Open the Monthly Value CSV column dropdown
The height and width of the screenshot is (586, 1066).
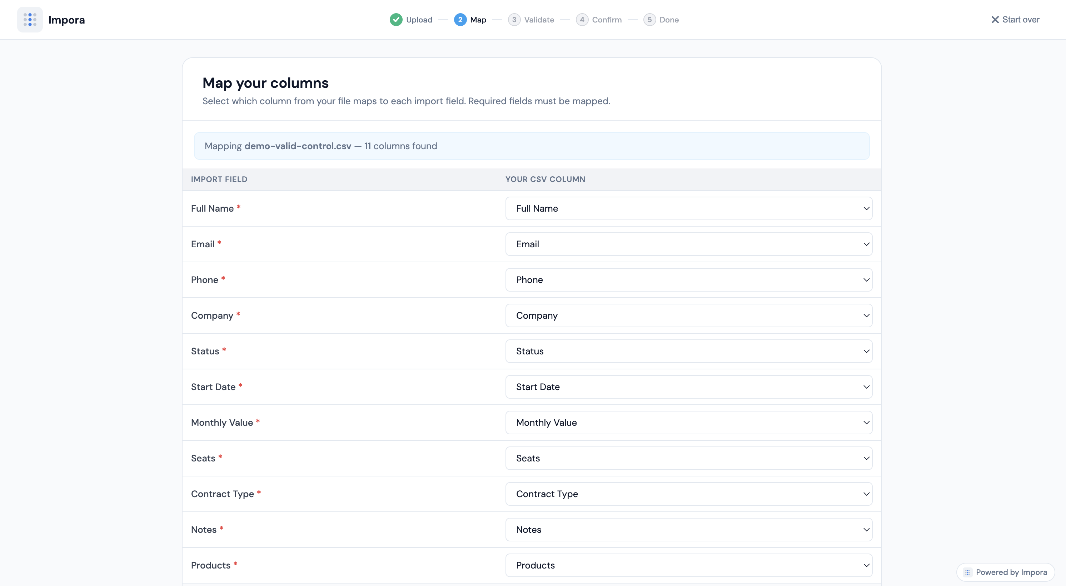point(689,423)
